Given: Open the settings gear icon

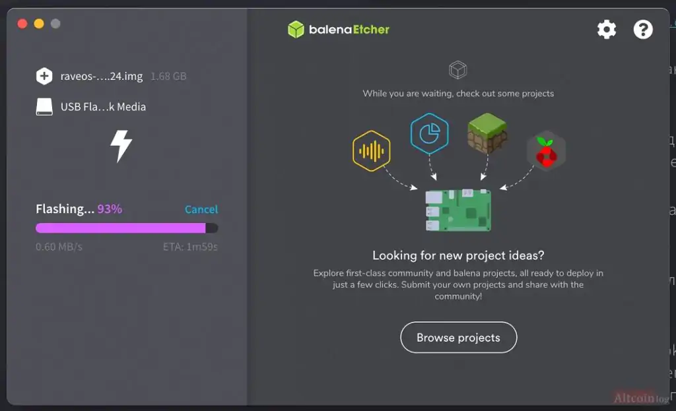Looking at the screenshot, I should [x=606, y=29].
